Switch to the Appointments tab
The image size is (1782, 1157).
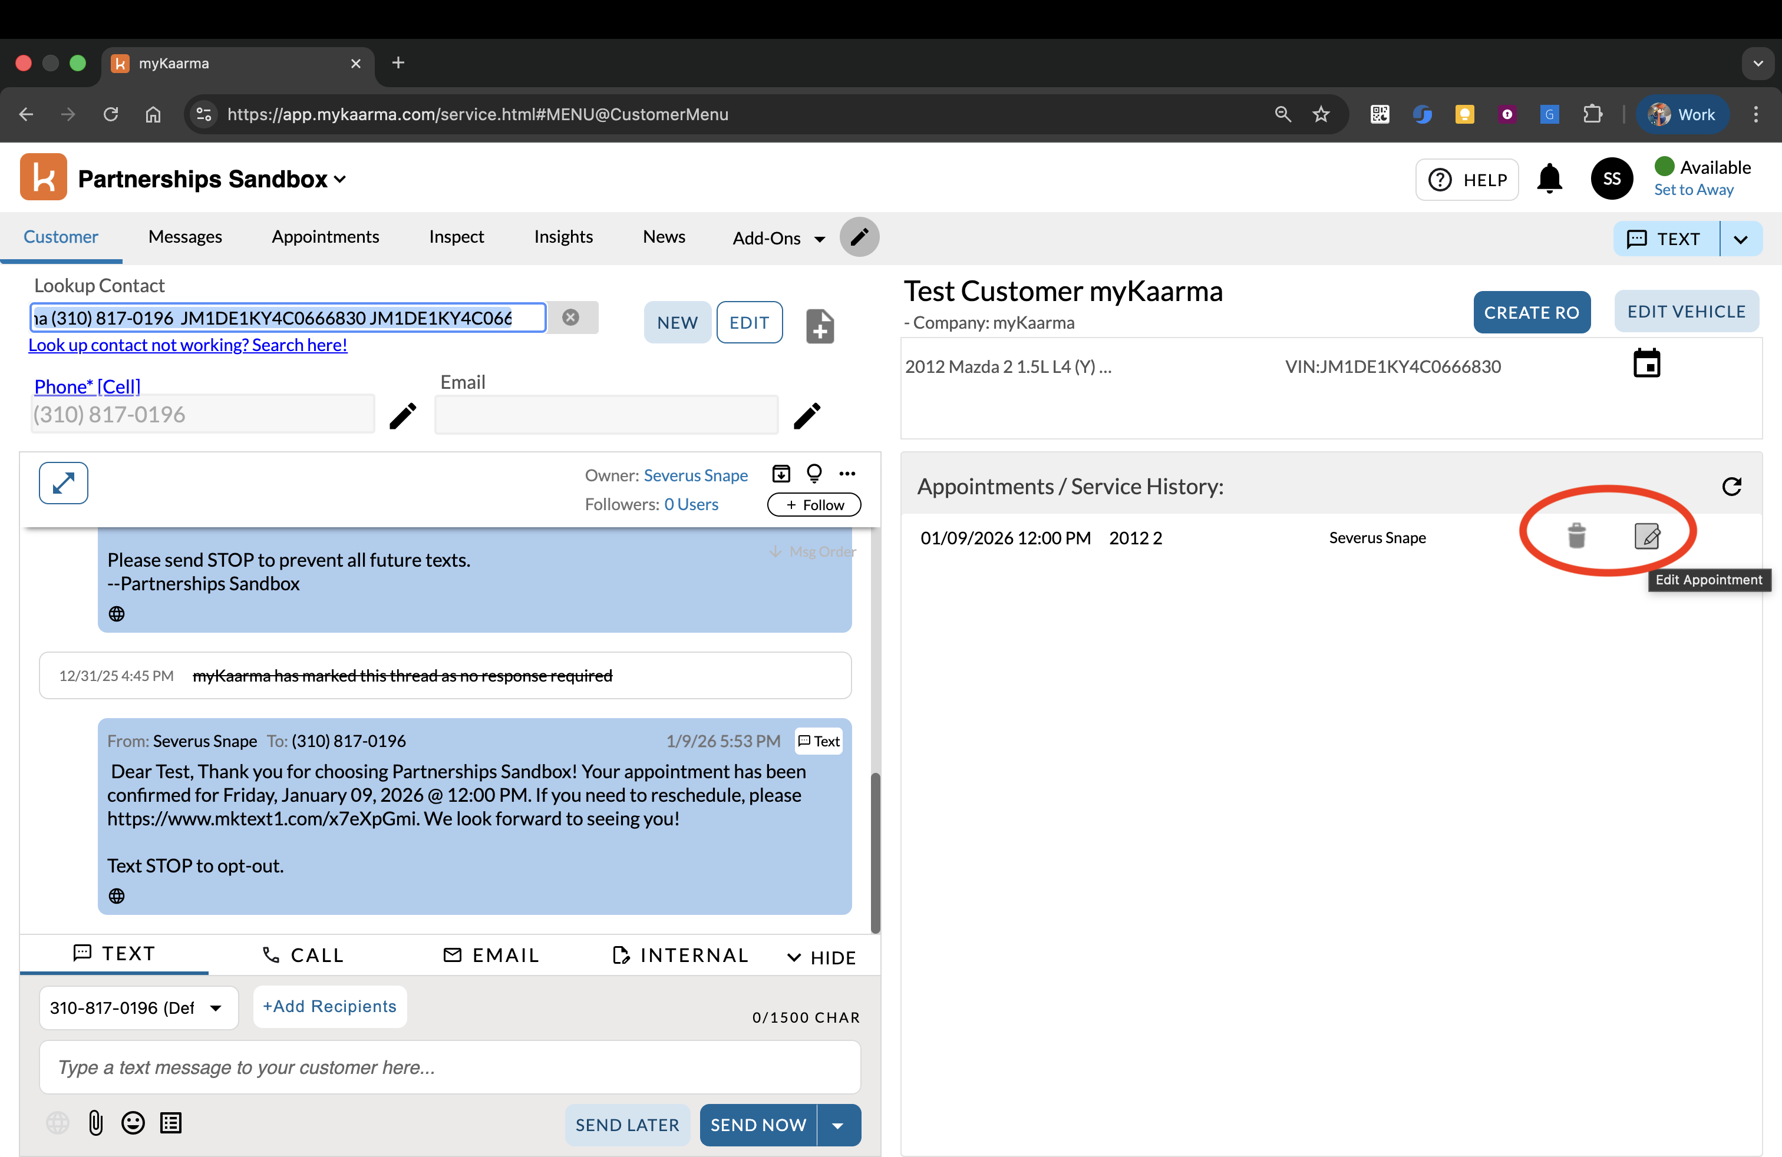325,236
